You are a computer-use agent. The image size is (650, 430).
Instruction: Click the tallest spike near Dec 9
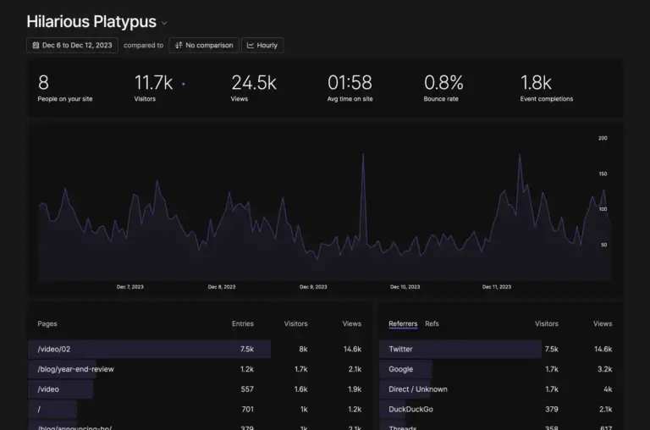[x=363, y=155]
